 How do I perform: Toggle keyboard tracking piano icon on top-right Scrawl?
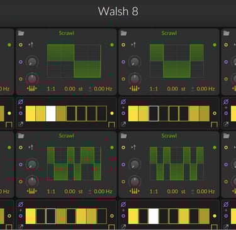pyautogui.click(x=135, y=89)
